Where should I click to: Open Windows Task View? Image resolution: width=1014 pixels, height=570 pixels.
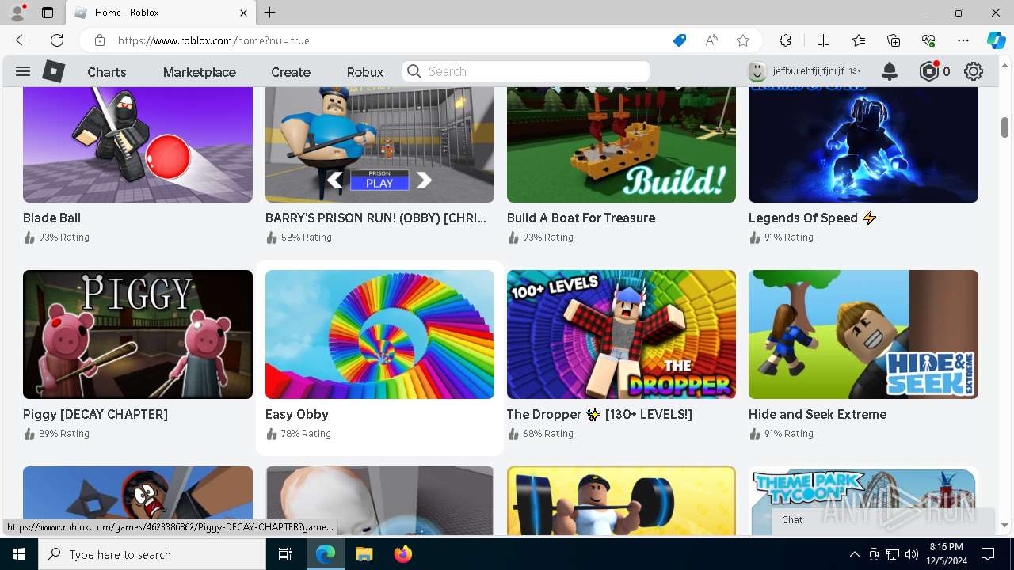pyautogui.click(x=286, y=554)
